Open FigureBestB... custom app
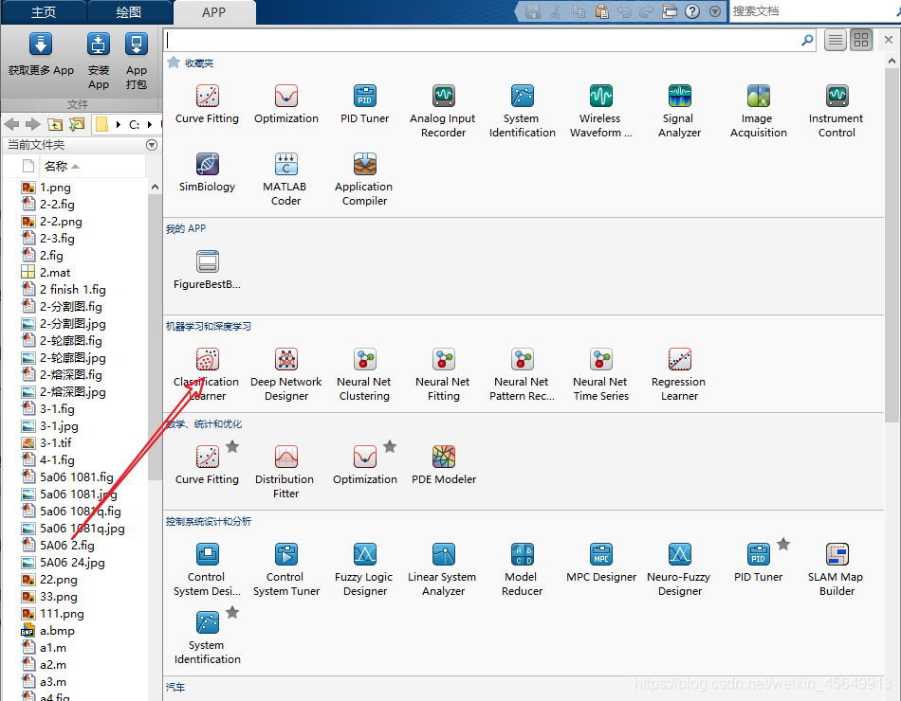 pyautogui.click(x=207, y=269)
